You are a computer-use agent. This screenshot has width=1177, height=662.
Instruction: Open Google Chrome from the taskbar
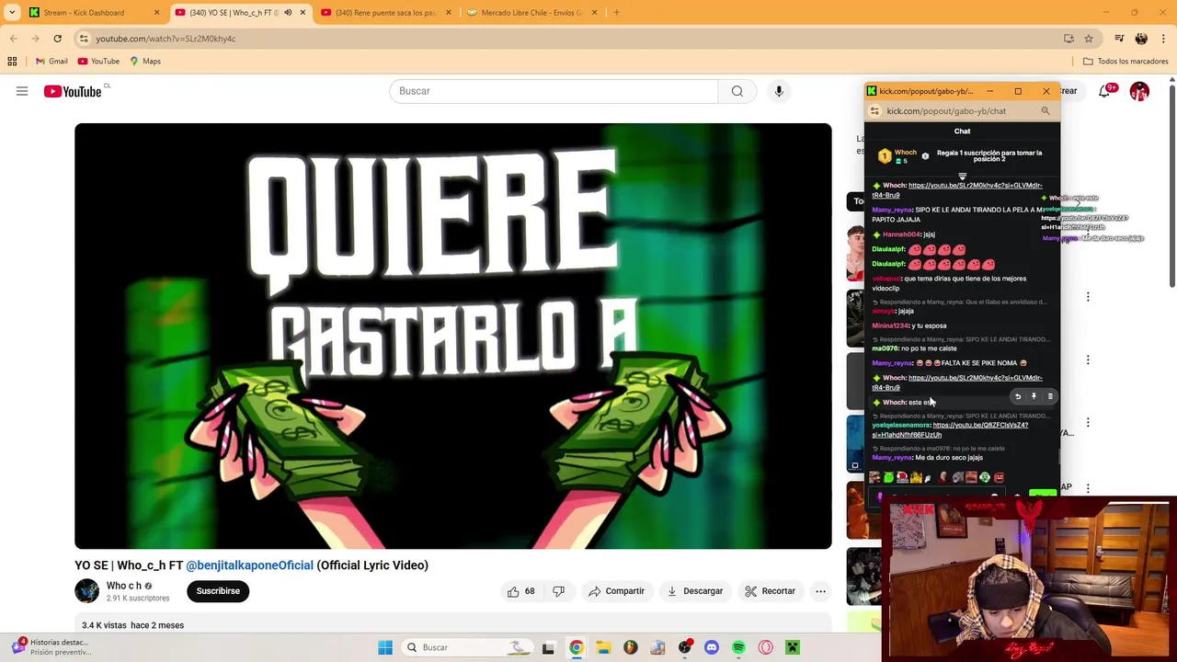click(x=576, y=647)
